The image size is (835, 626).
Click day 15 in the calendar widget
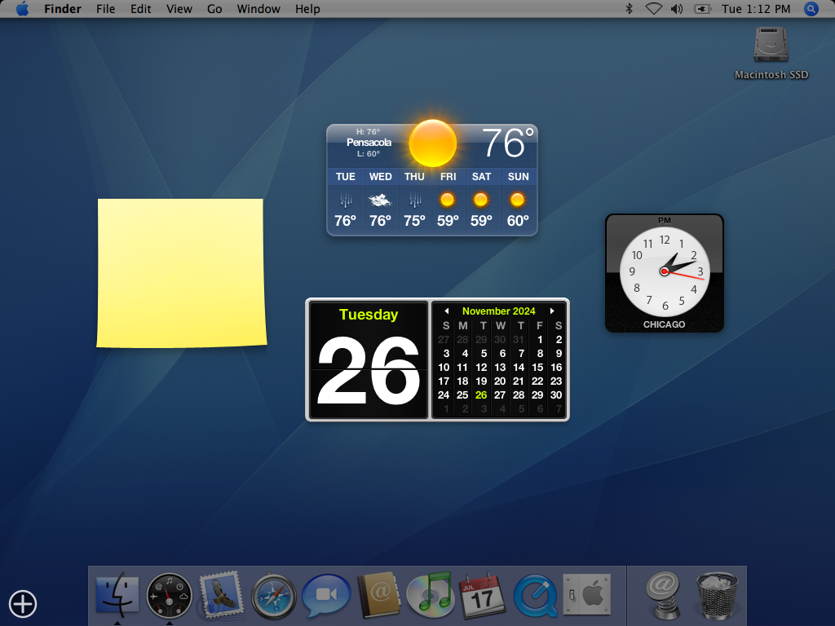[537, 368]
